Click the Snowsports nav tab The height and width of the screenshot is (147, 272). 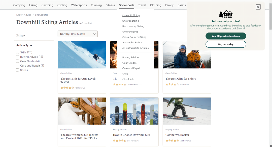point(127,5)
